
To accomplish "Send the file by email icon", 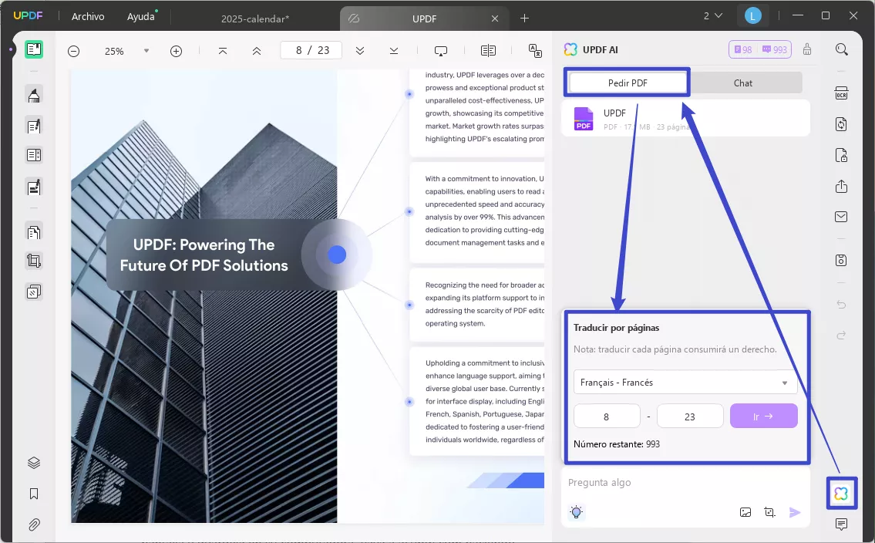I will [841, 217].
